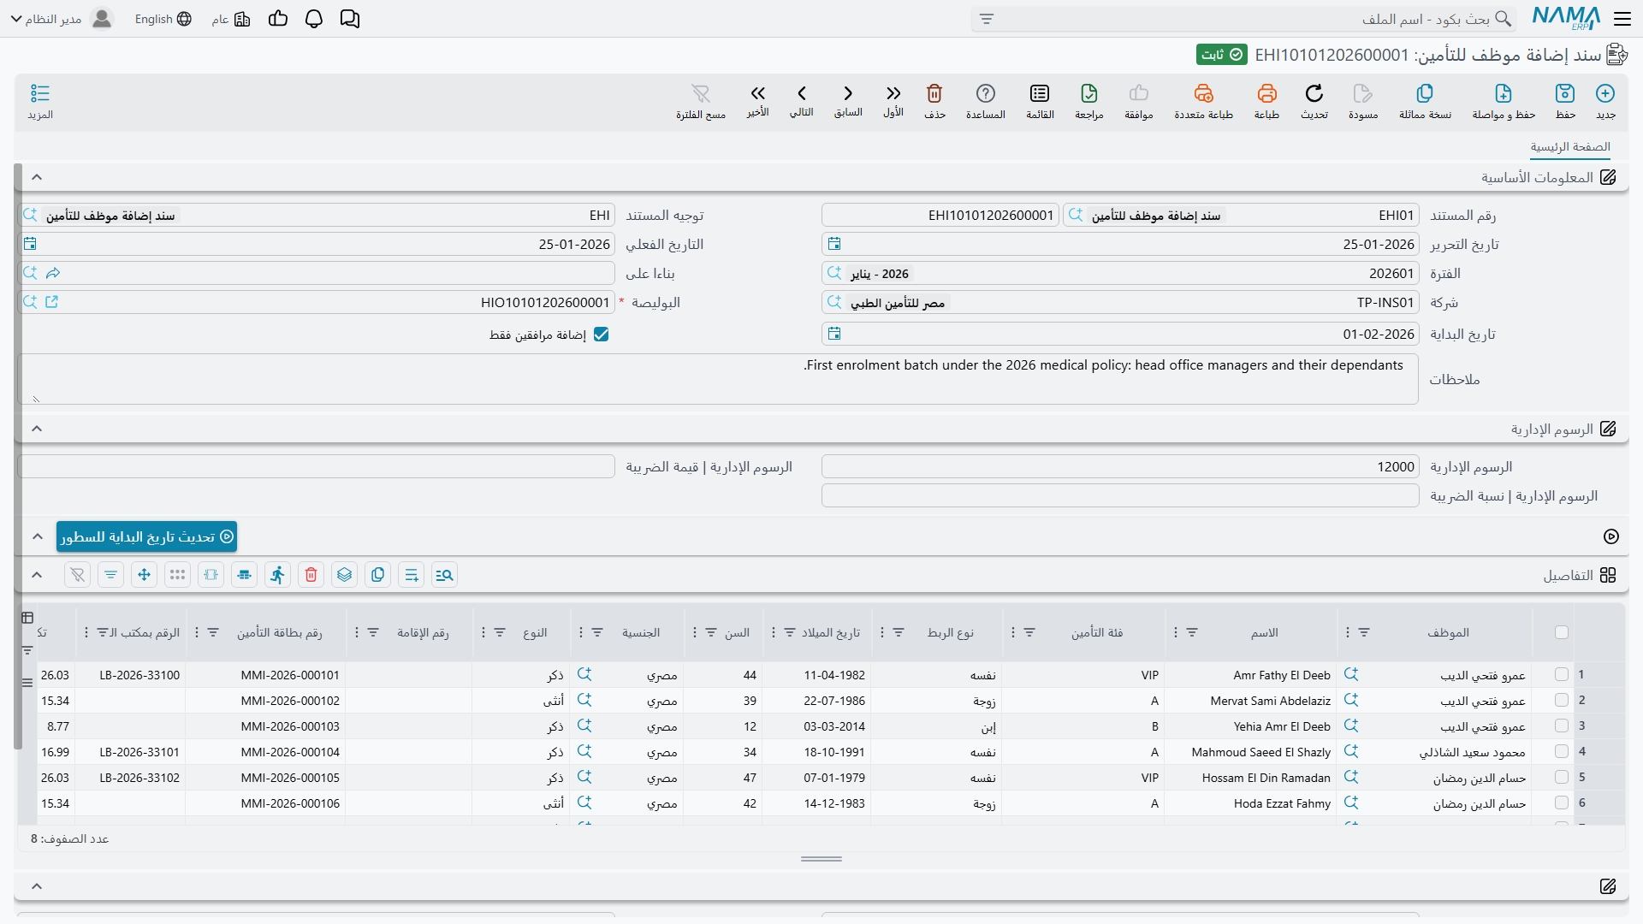Collapse the الرسوم الإدارية section chevron

(x=37, y=429)
